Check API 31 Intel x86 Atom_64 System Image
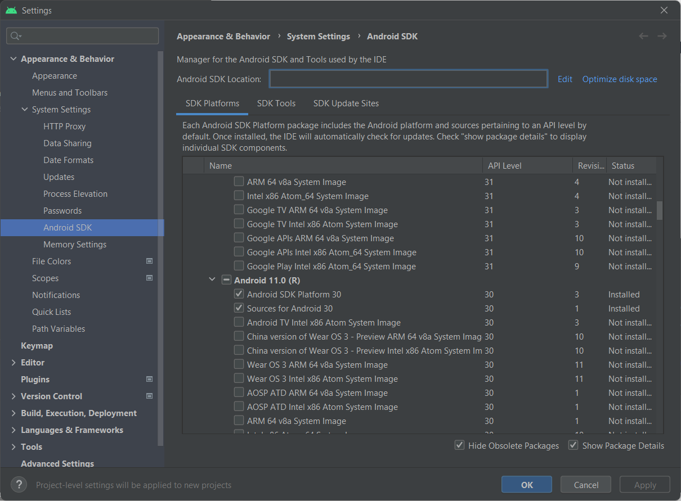 [239, 196]
